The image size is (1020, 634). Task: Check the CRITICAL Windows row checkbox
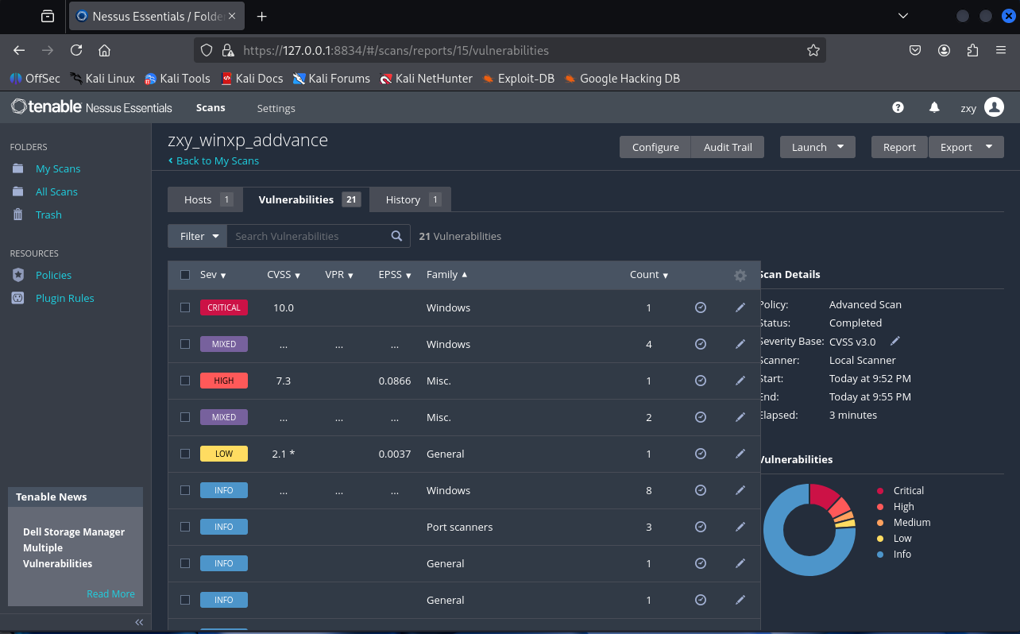pos(185,307)
